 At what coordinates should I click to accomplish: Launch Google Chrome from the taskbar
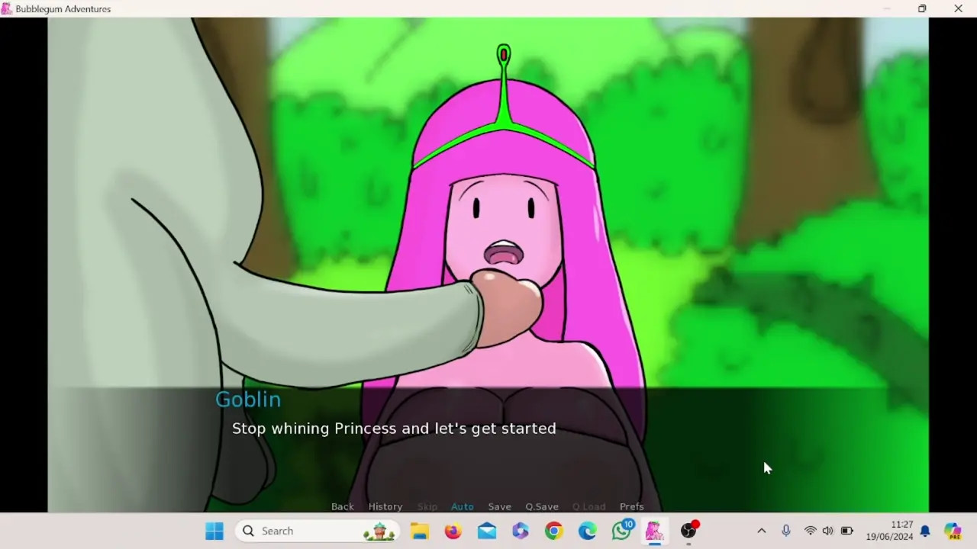(x=554, y=531)
